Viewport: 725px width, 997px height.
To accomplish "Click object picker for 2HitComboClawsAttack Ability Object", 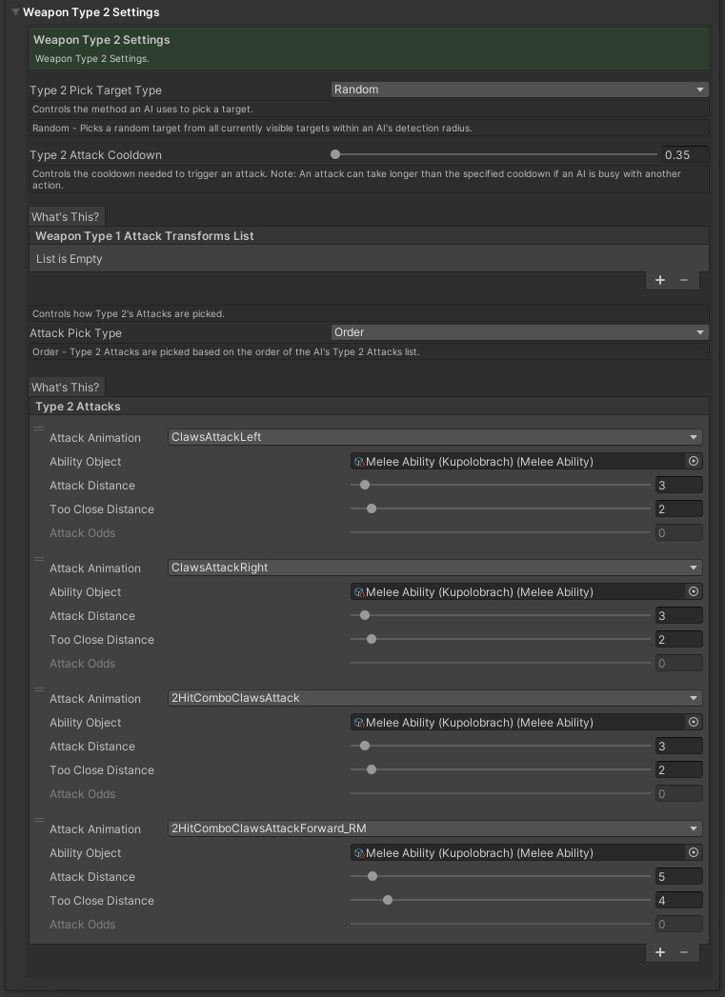I will point(694,722).
